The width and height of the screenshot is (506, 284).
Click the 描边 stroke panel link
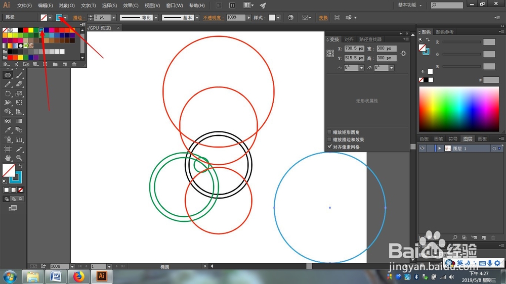(79, 18)
